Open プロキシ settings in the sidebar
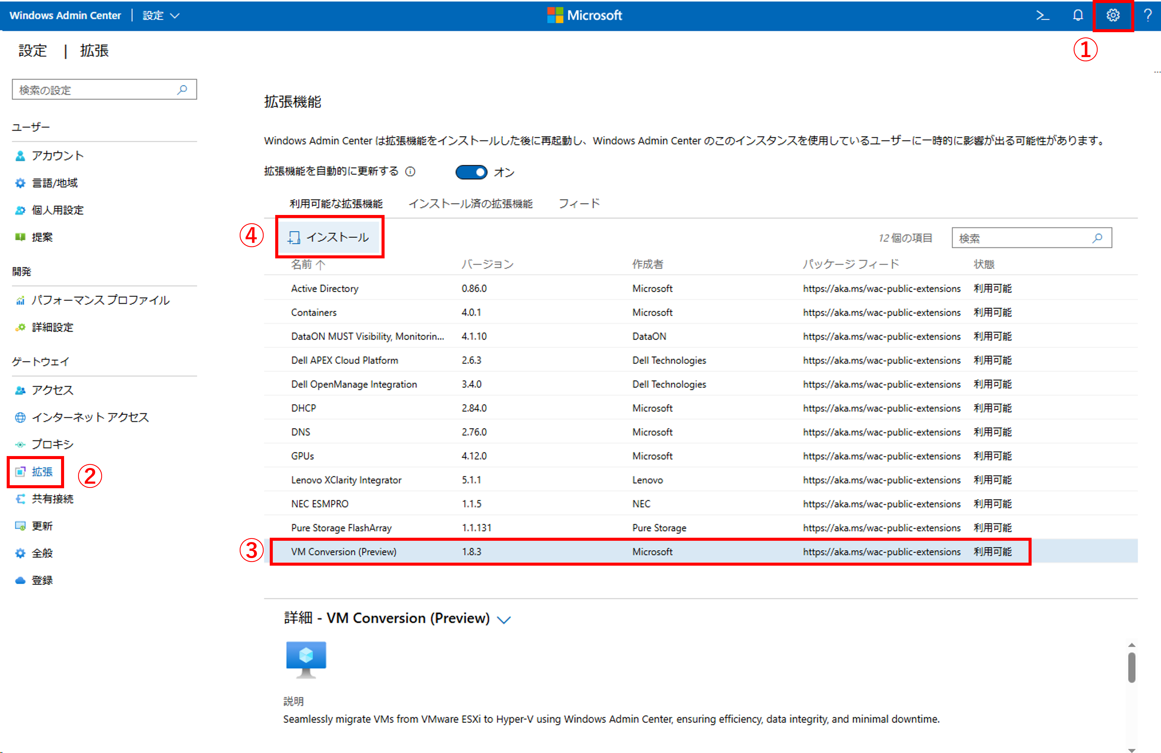 tap(53, 444)
